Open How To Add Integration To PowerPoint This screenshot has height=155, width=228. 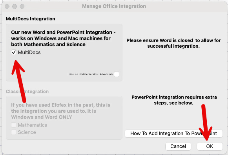coord(173,133)
